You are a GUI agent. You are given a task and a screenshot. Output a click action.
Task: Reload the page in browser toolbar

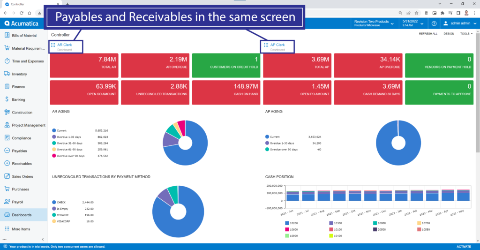22,13
